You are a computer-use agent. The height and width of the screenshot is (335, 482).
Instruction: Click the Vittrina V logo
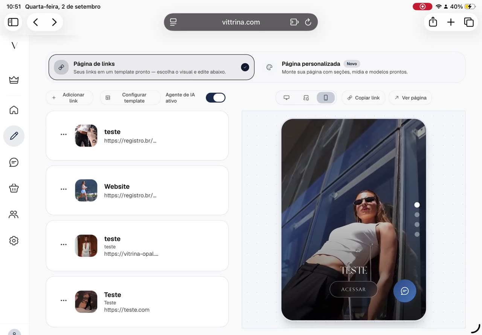coord(14,46)
